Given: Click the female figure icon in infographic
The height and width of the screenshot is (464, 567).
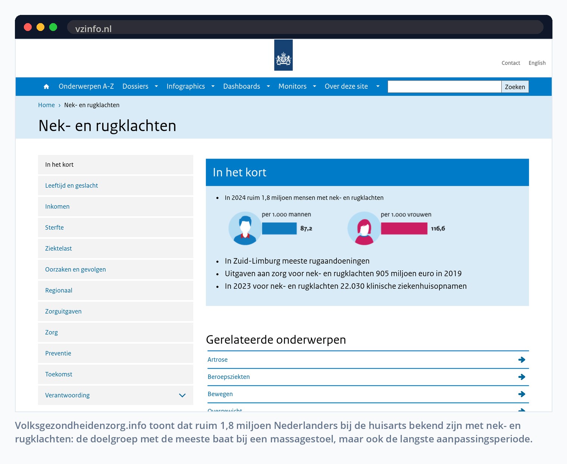Looking at the screenshot, I should [364, 228].
